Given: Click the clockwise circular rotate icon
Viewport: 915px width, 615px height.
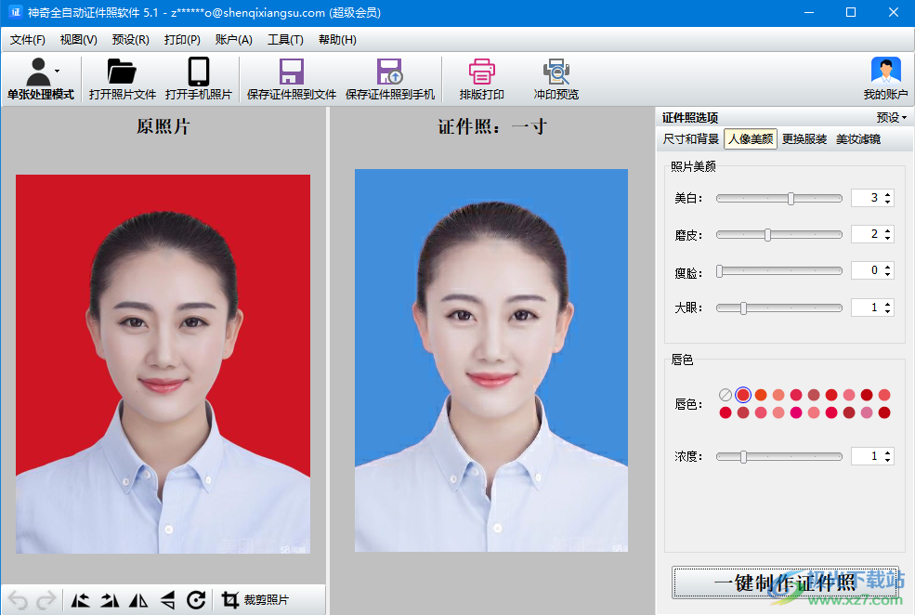Looking at the screenshot, I should coord(196,600).
